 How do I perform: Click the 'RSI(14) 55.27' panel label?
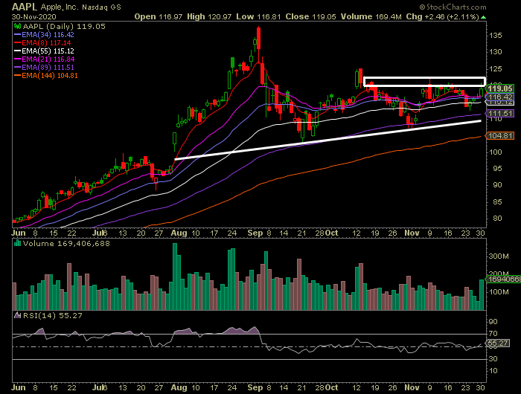coord(52,316)
